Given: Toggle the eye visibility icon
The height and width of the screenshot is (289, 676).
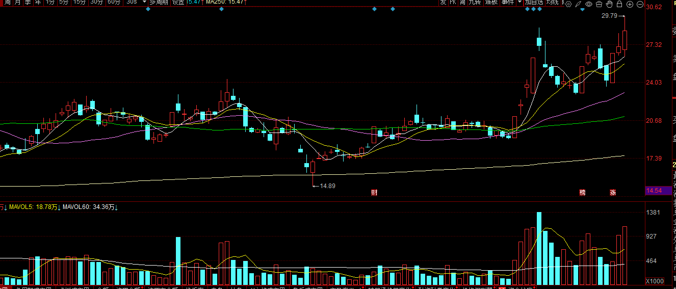Looking at the screenshot, I should pos(589,4).
